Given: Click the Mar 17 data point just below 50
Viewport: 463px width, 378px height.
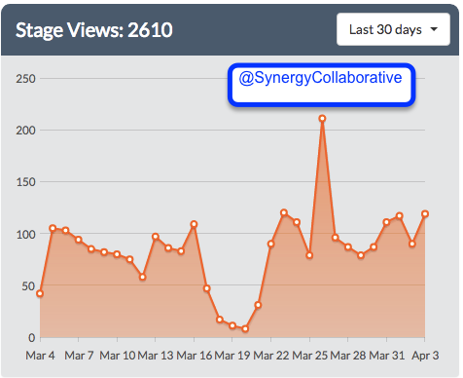Looking at the screenshot, I should pyautogui.click(x=206, y=288).
